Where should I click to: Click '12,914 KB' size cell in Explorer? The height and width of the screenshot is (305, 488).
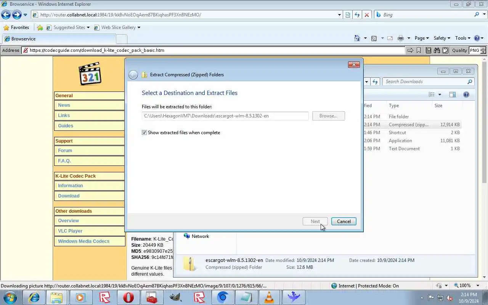(x=450, y=125)
